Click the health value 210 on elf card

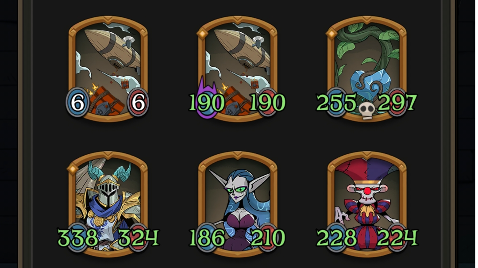click(268, 238)
